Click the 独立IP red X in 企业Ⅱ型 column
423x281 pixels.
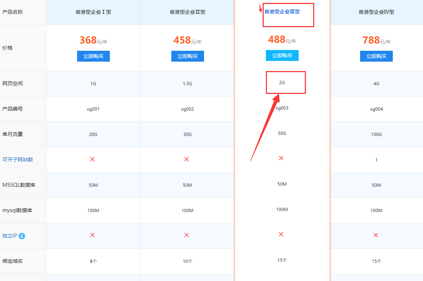click(187, 235)
